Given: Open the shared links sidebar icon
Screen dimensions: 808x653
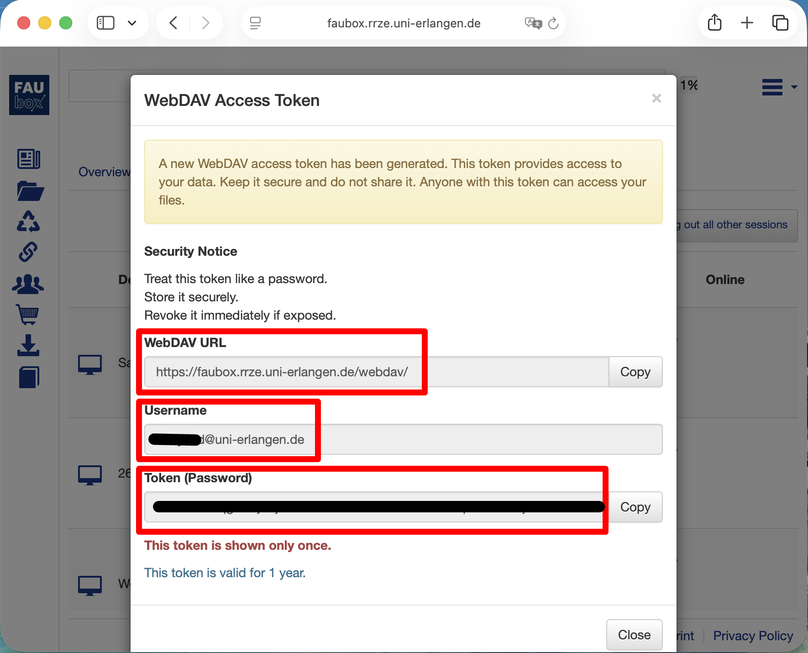Looking at the screenshot, I should pos(28,252).
